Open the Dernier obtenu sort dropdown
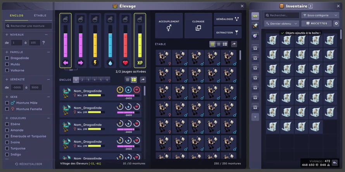The width and height of the screenshot is (345, 172). (x=282, y=24)
